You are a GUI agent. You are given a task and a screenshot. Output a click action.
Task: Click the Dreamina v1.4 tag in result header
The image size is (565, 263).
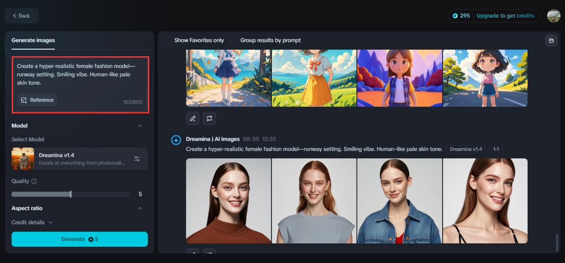[466, 149]
